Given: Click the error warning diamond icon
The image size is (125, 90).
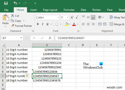Looking at the screenshot, I should (27, 76).
